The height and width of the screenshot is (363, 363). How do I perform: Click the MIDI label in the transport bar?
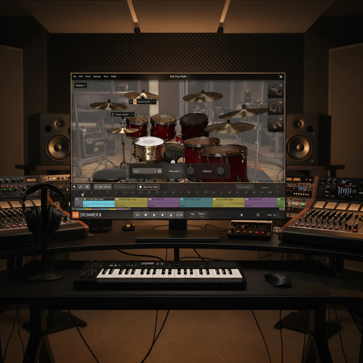pos(269,215)
